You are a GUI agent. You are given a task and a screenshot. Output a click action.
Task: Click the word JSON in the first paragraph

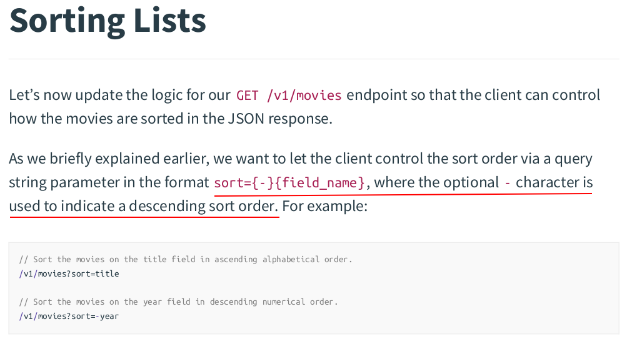tap(246, 119)
